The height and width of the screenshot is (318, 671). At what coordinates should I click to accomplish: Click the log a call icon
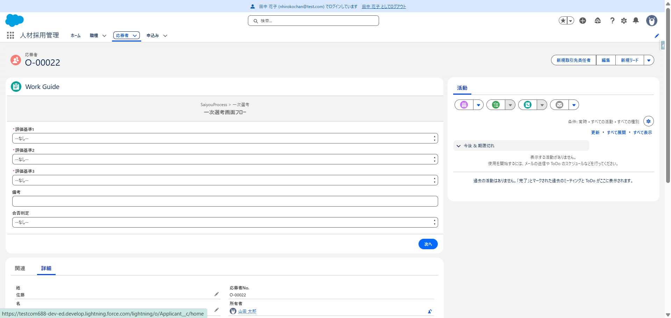click(x=528, y=105)
